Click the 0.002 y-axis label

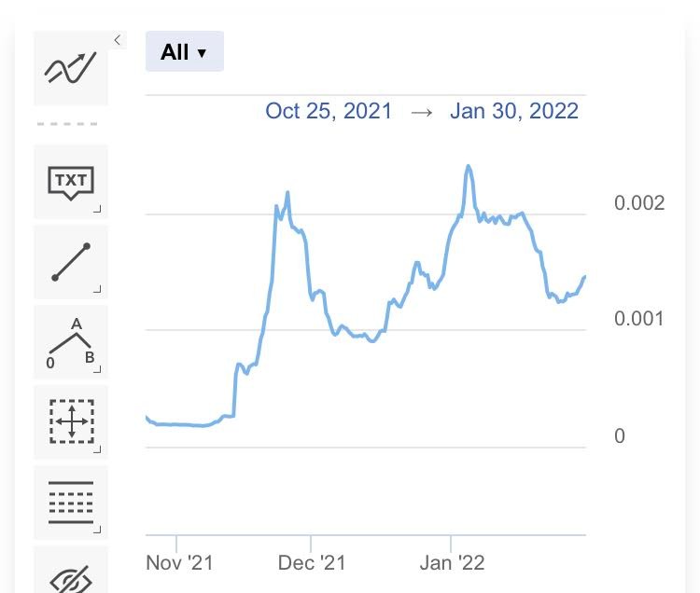click(639, 203)
